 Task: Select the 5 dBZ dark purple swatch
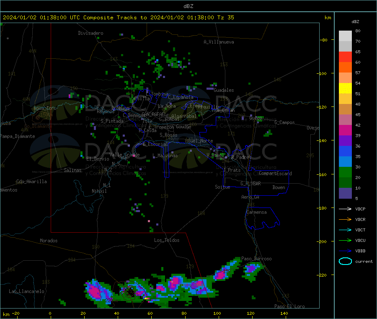(345, 193)
